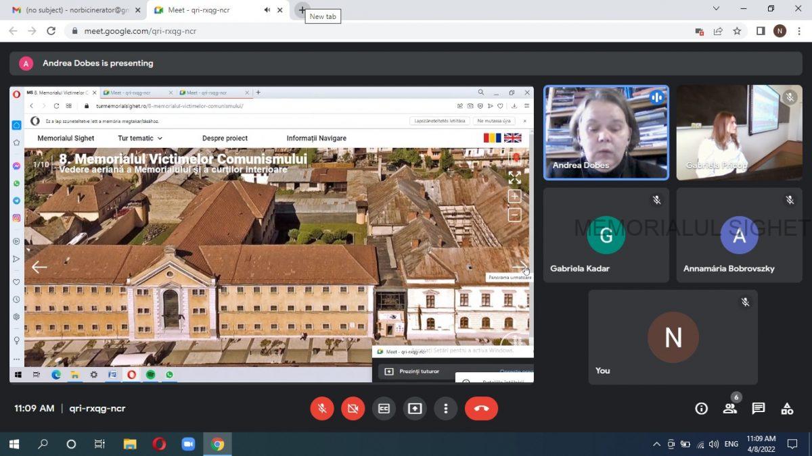Click the shared presentation screen tile
Screen dimensions: 812x456
tap(271, 234)
